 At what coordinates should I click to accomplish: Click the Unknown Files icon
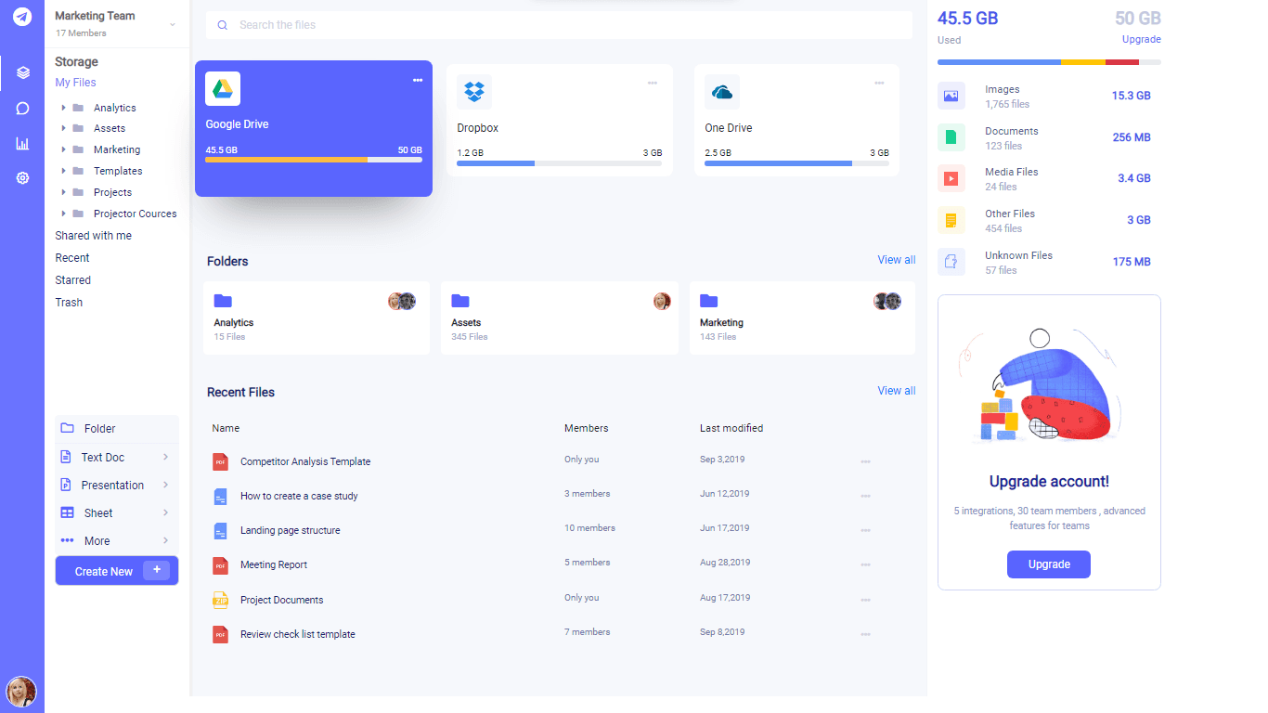pos(951,261)
